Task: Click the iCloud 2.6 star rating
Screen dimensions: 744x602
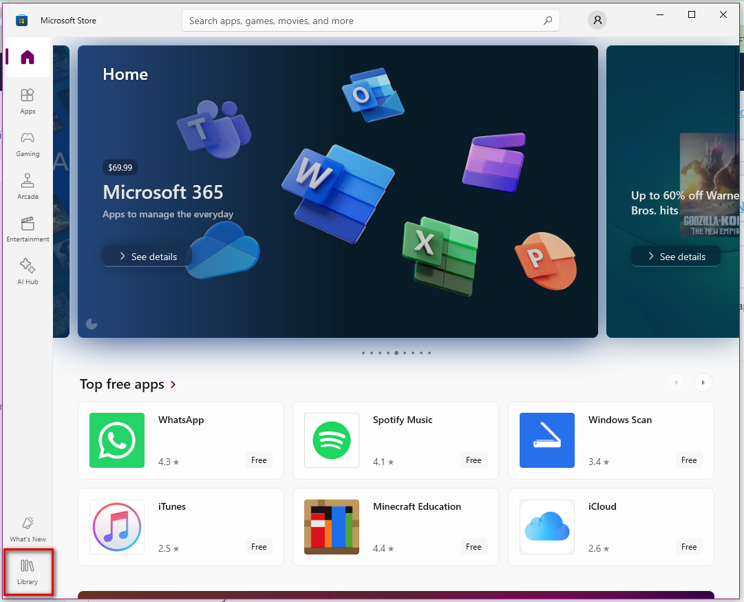Action: point(599,548)
